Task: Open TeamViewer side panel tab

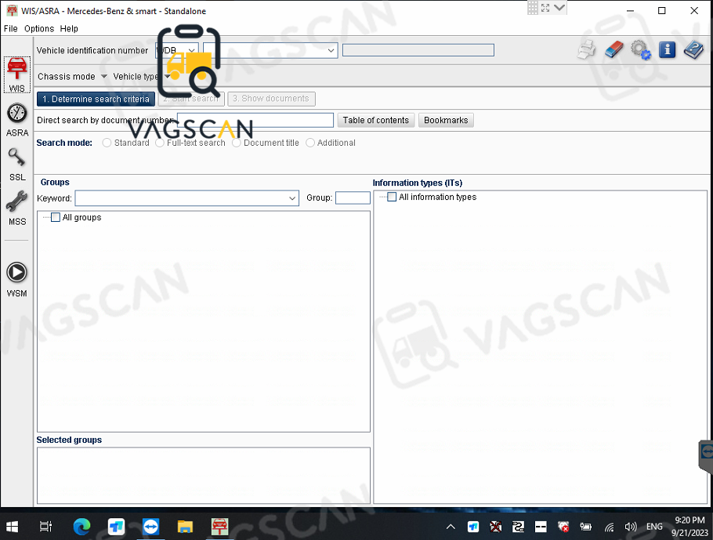Action: coord(706,456)
